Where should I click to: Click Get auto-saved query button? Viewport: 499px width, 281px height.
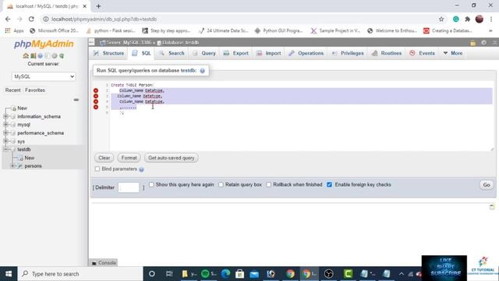point(172,158)
